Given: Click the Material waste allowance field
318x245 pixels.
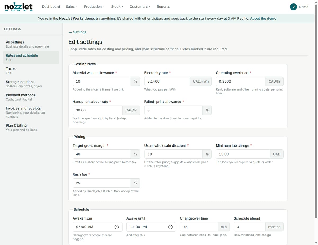Looking at the screenshot, I should (101, 81).
